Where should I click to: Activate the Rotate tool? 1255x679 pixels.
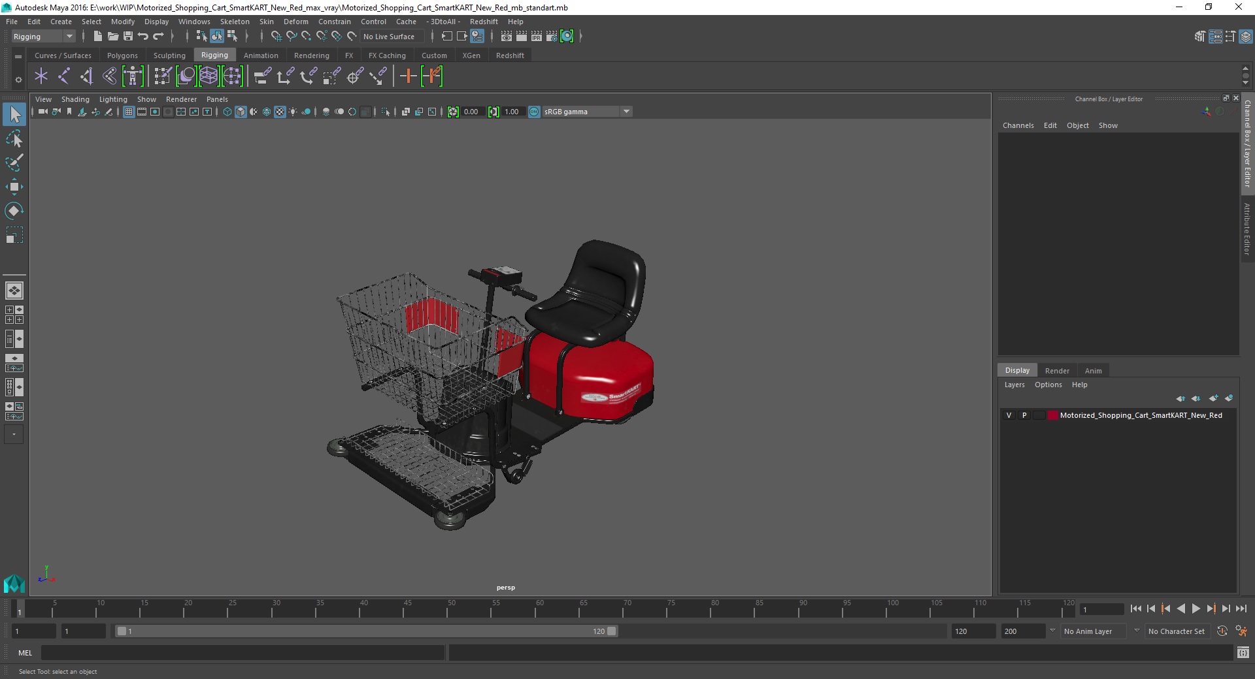(14, 211)
